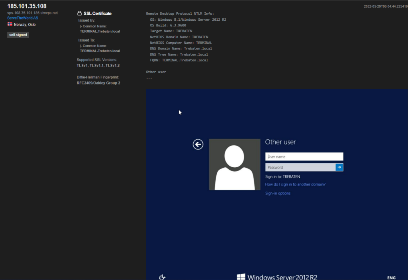Click 'FQDN: TERMINAL.Trebaten.local' line
The height and width of the screenshot is (280, 408).
(x=179, y=60)
